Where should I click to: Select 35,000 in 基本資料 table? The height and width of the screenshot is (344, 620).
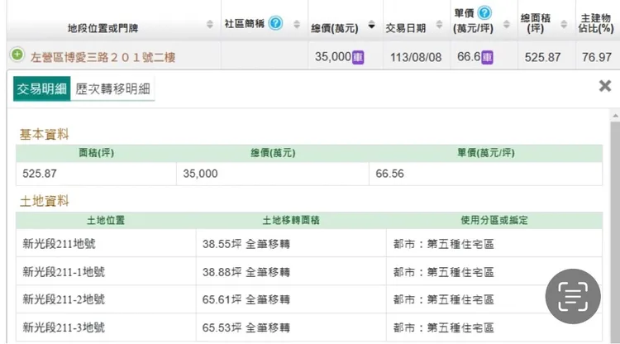pos(200,174)
